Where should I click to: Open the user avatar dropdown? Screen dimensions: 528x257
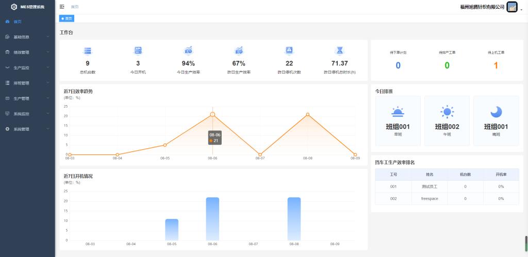(513, 7)
